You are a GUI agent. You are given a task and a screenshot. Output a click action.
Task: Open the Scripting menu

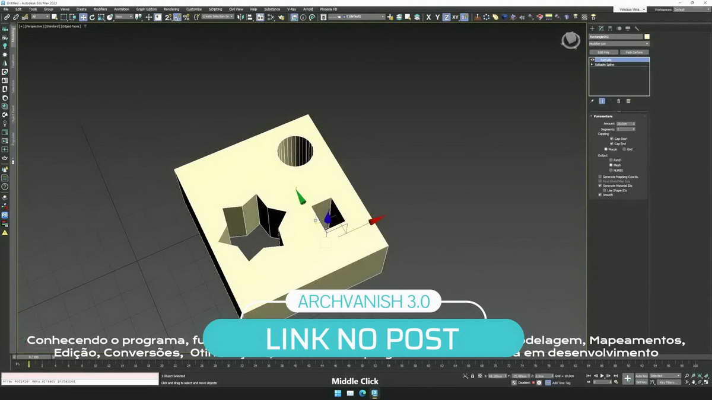(215, 9)
